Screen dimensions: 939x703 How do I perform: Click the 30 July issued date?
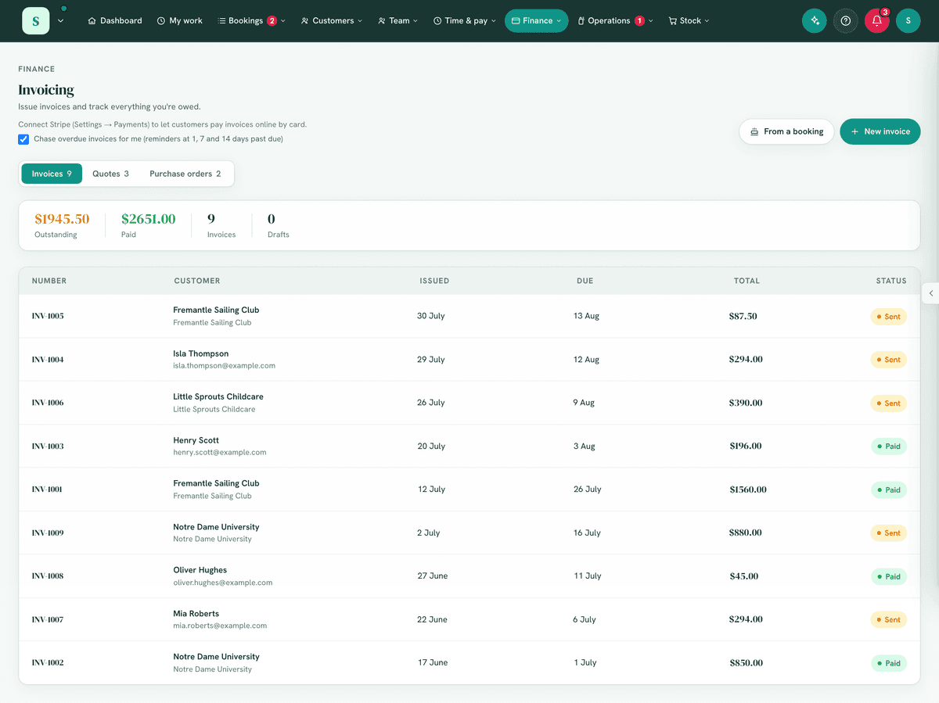coord(431,316)
